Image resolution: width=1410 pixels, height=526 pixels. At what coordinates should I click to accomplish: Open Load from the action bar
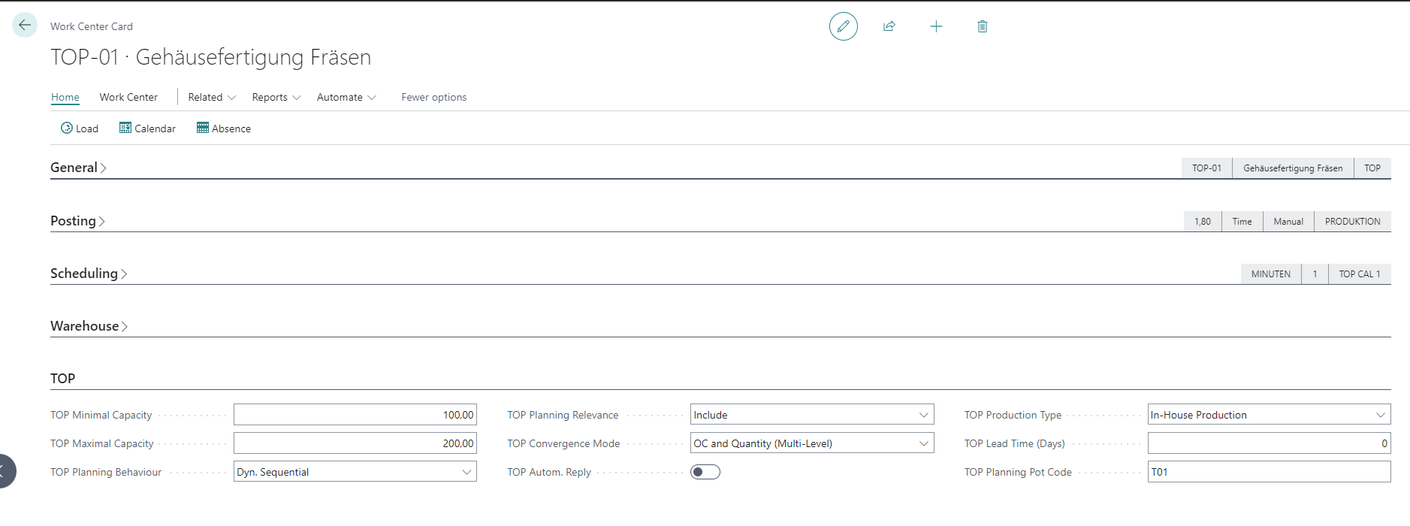click(80, 128)
